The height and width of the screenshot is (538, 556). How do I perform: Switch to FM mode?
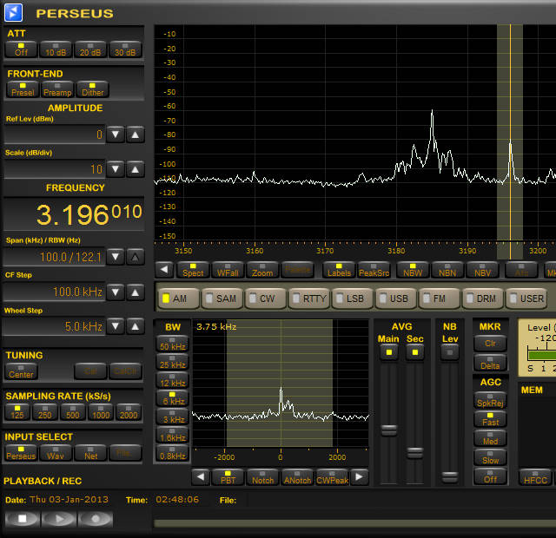coord(439,299)
